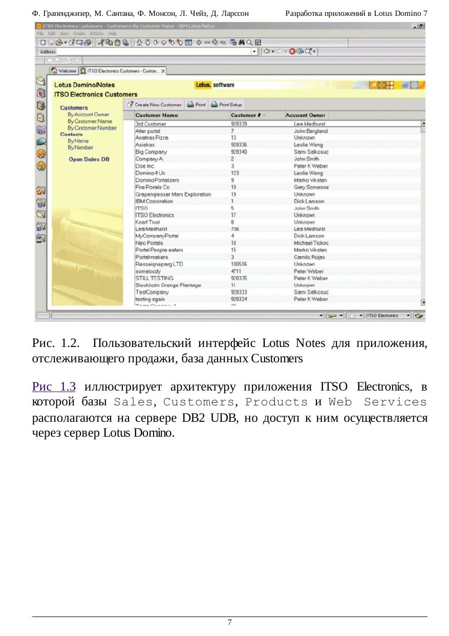The width and height of the screenshot is (449, 636).
Task: Click the Рис 1.3 hyperlink in text
Action: 54,387
